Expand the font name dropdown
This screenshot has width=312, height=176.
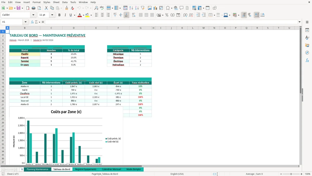coord(33,15)
